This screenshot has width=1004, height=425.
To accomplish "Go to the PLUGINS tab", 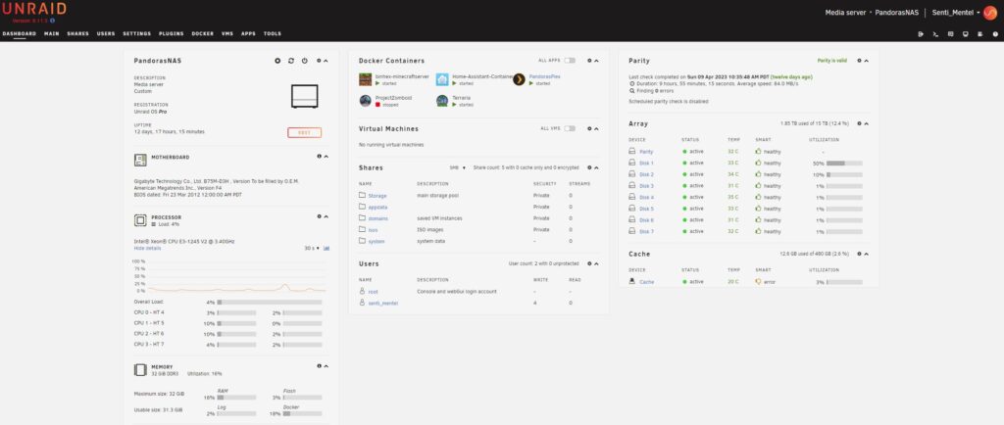I will pyautogui.click(x=171, y=33).
